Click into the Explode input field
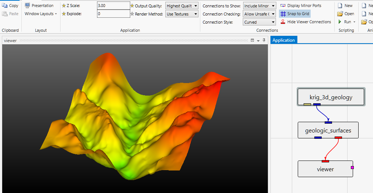373x193 pixels. point(113,14)
